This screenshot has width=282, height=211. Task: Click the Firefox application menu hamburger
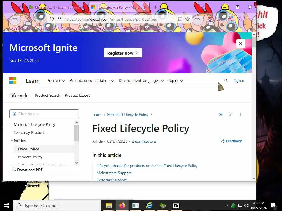pyautogui.click(x=250, y=19)
